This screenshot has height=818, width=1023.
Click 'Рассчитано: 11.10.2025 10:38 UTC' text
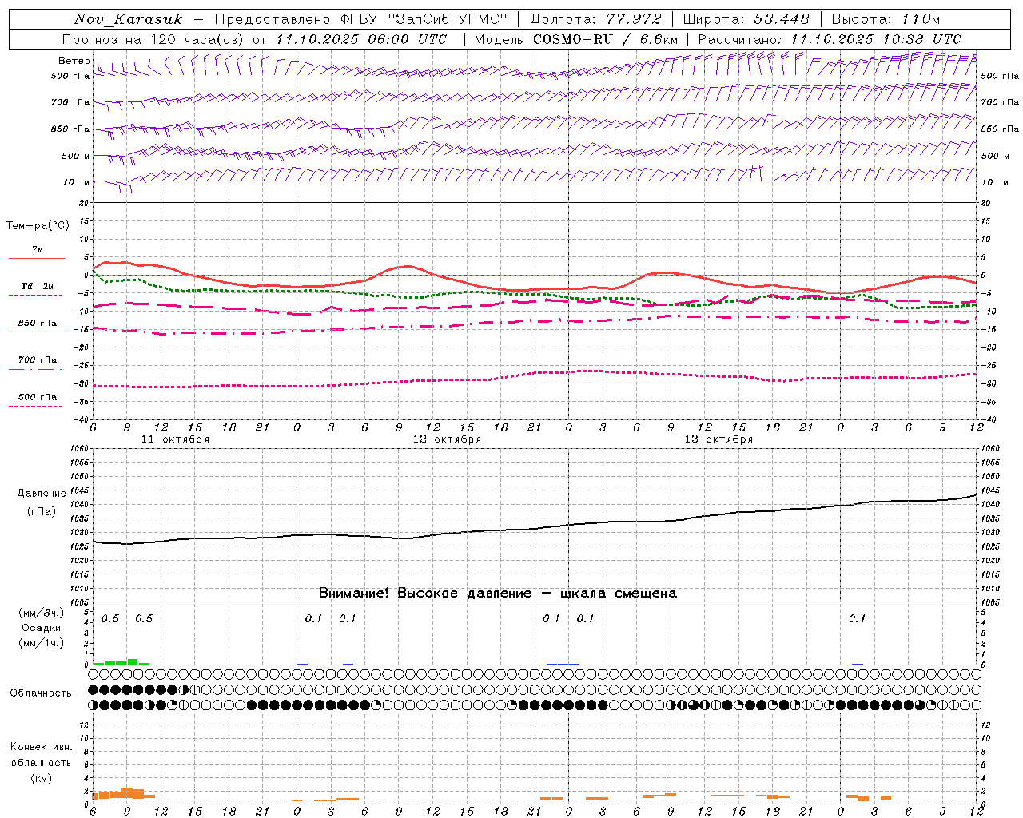point(830,39)
